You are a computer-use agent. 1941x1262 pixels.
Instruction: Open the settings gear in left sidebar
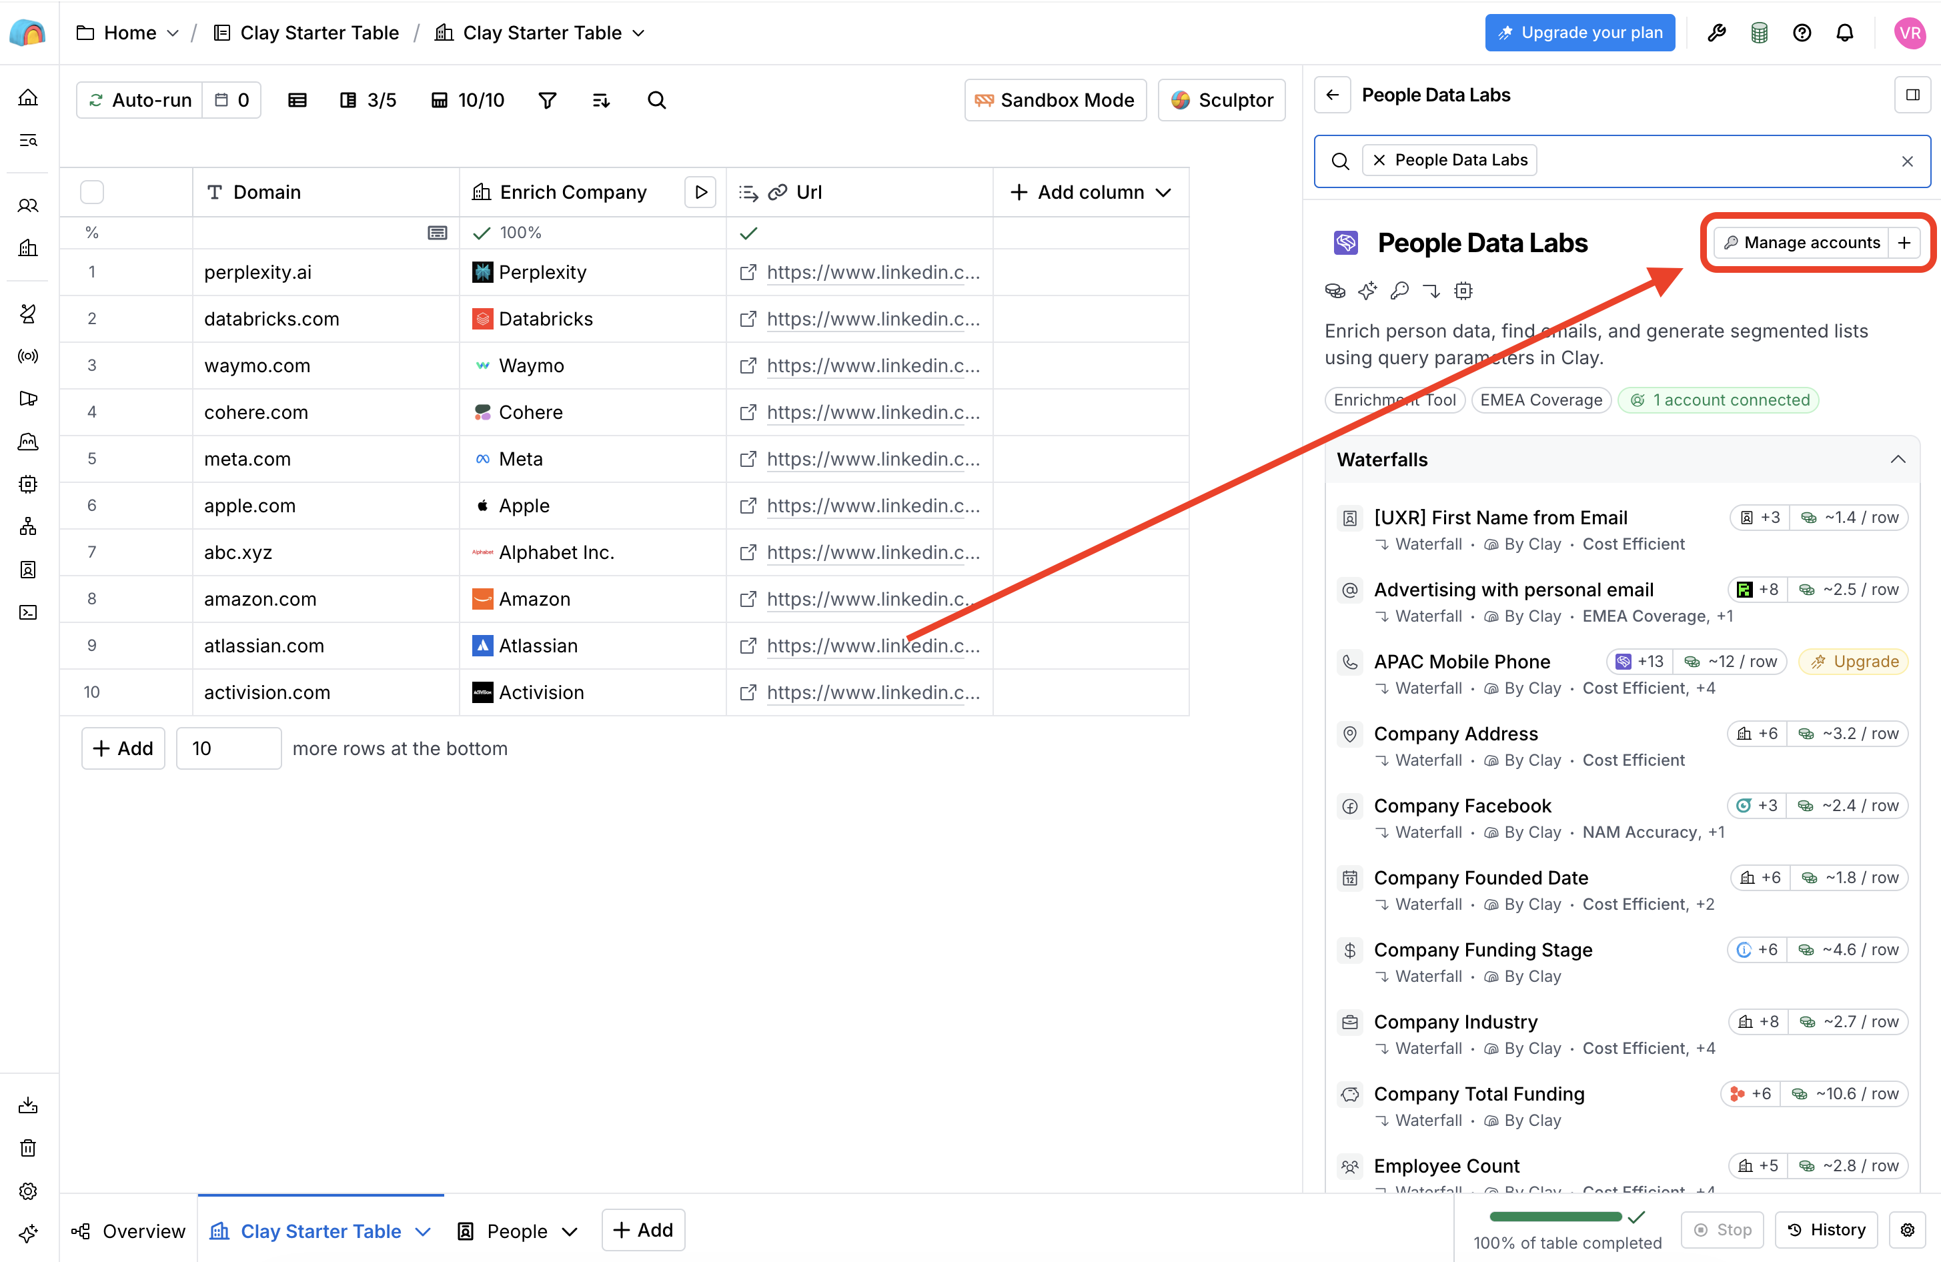click(29, 1191)
